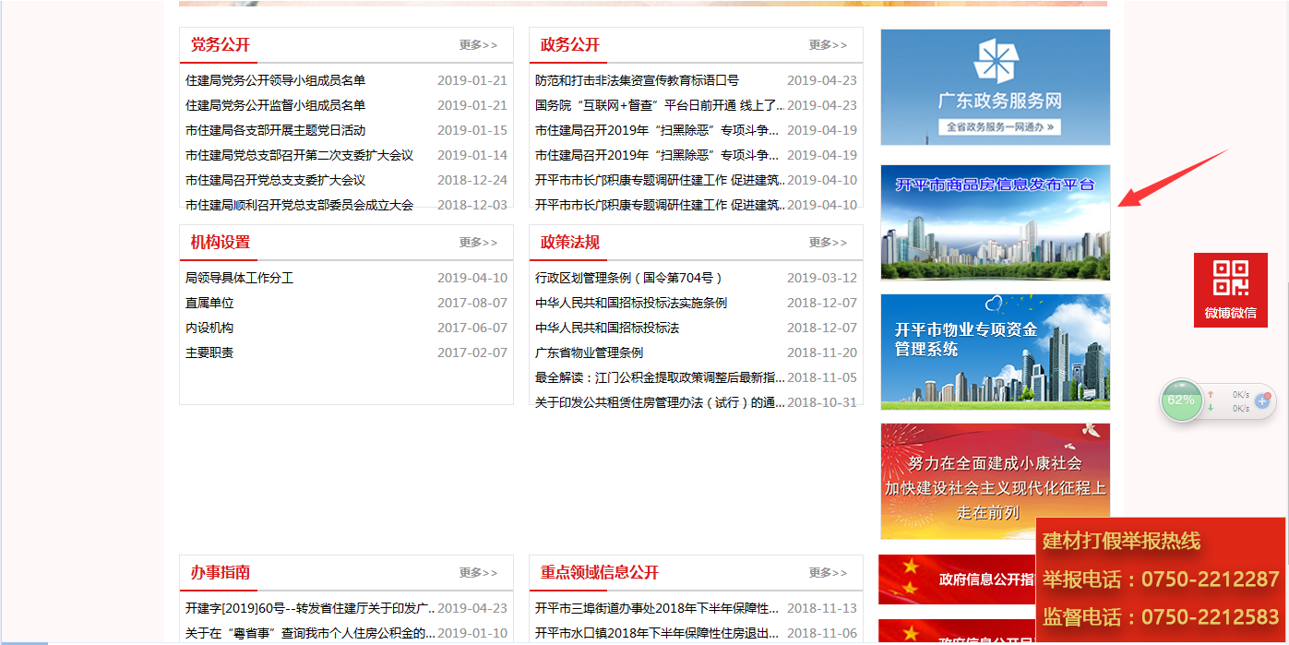Select the 政策法规 section heading
Image resolution: width=1289 pixels, height=645 pixels.
(569, 243)
